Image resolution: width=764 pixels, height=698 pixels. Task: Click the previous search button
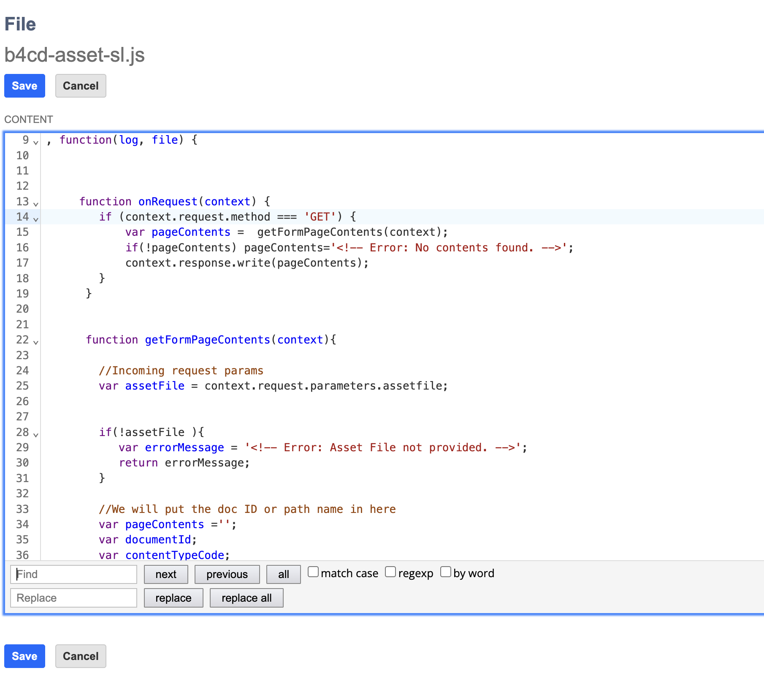pos(227,574)
